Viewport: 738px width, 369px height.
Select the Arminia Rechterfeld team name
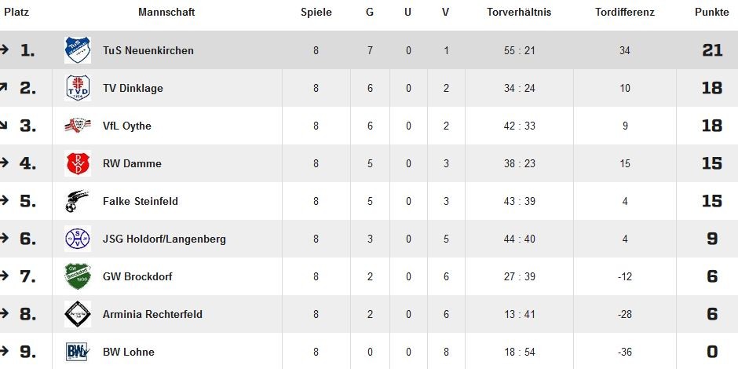click(x=152, y=314)
